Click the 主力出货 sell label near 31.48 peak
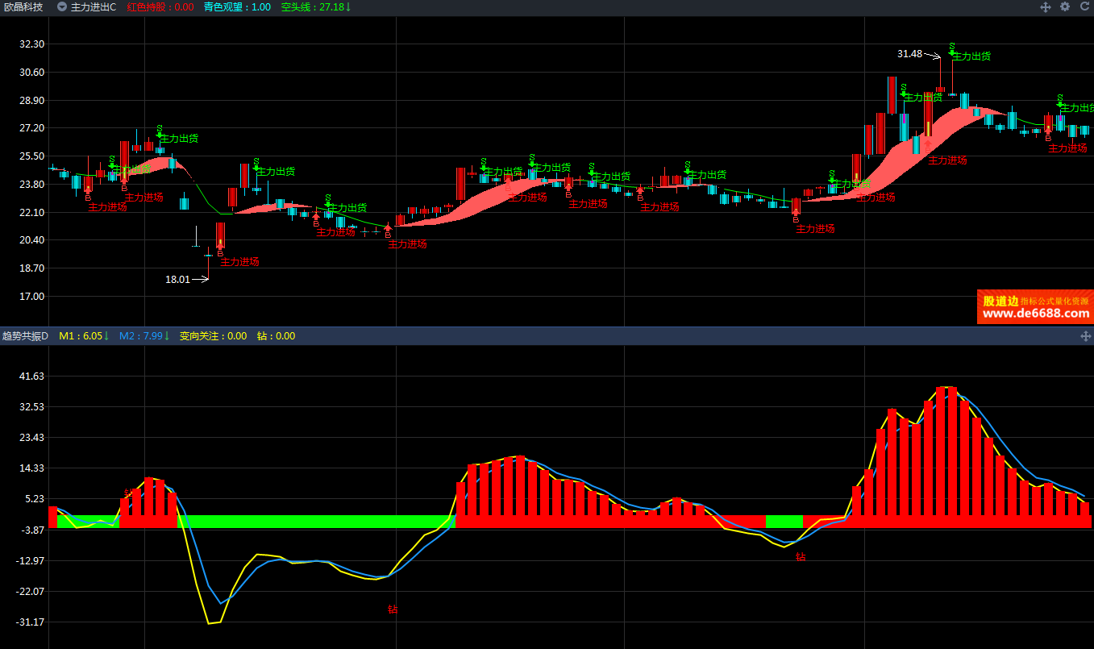This screenshot has width=1094, height=649. pos(971,56)
